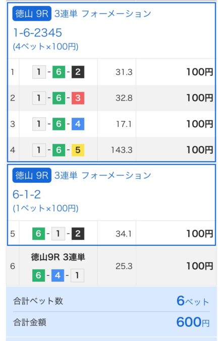Click the white 1 badge in row 6
Viewport: 223px width, 341px height.
77,275
